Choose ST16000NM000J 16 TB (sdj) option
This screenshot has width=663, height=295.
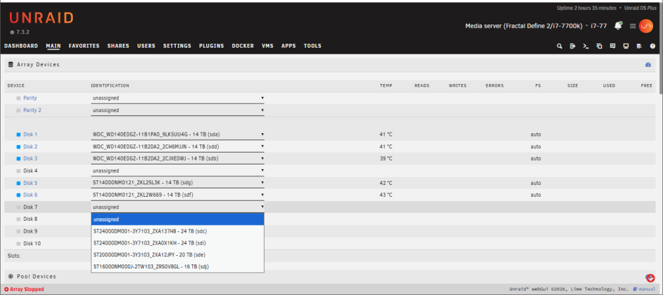pos(178,266)
